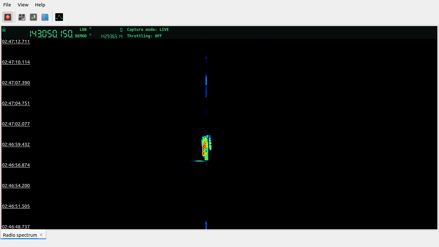Click timestamp 02:47:04.751

16,103
